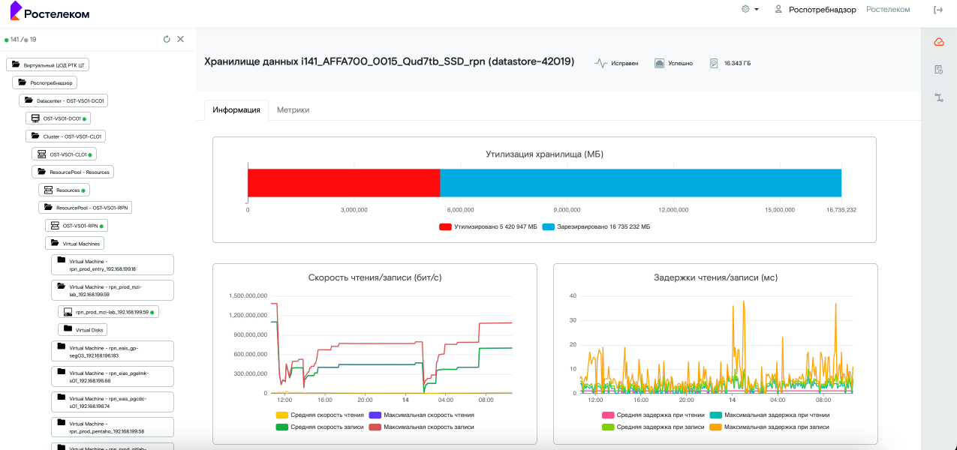The width and height of the screenshot is (957, 450).
Task: Click the blue Зарезервировано legend swatch
Action: tap(549, 226)
